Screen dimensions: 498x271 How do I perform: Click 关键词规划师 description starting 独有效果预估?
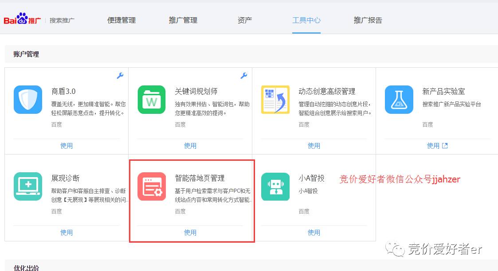[x=212, y=108]
